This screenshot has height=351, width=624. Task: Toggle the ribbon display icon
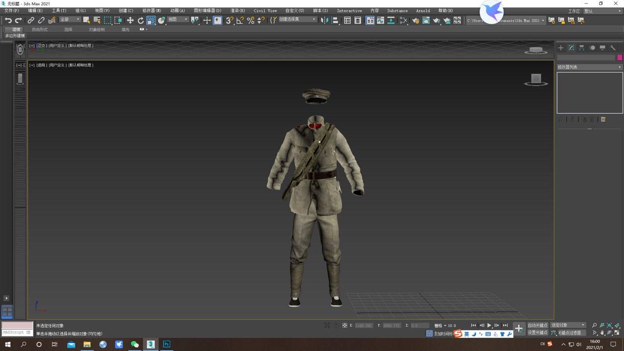click(370, 20)
